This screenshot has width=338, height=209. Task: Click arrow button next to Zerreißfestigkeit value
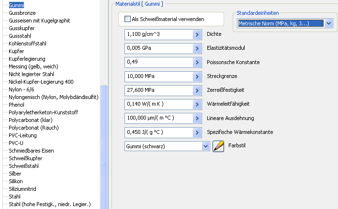click(x=197, y=90)
